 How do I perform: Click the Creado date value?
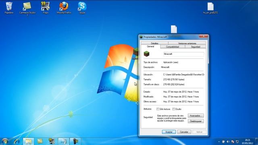[x=181, y=92]
